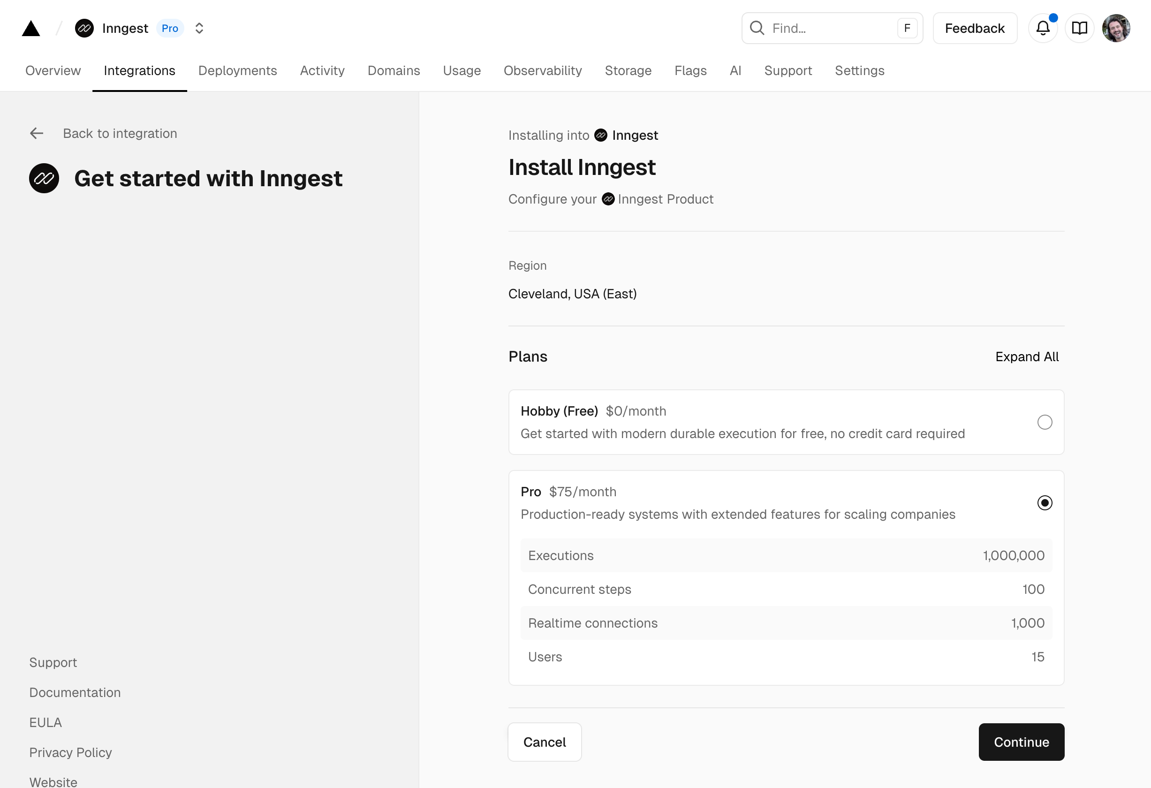Expand the Hobby (Free) plan card

[743, 422]
